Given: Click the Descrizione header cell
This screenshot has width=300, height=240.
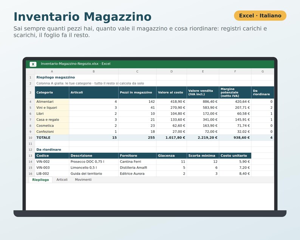Looking at the screenshot, I should coord(94,156).
